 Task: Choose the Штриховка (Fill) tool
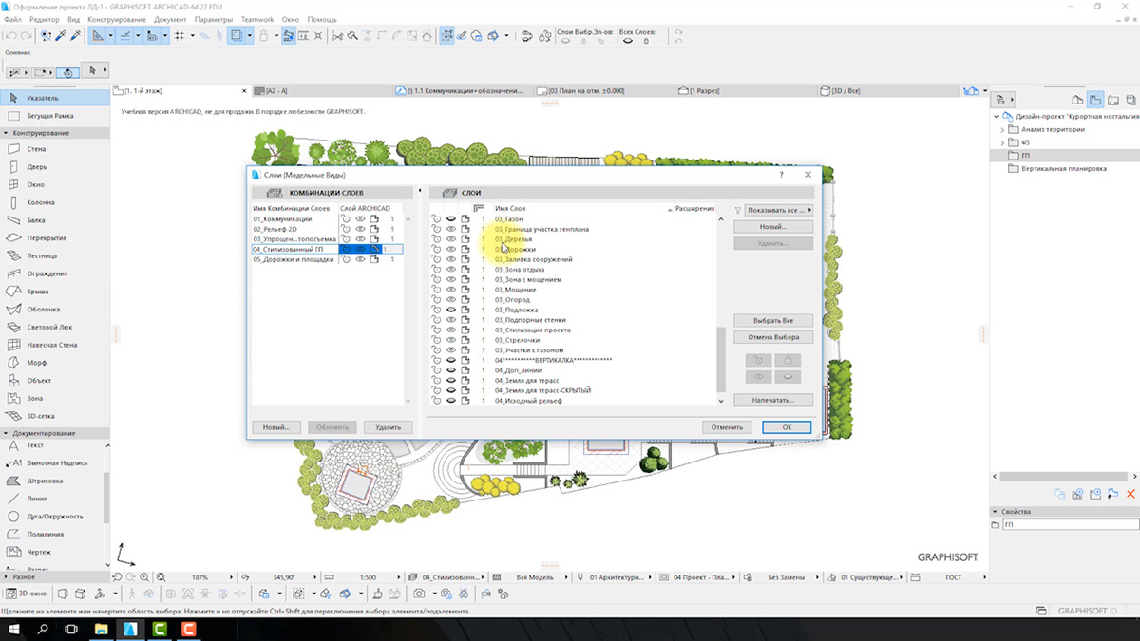[x=45, y=481]
